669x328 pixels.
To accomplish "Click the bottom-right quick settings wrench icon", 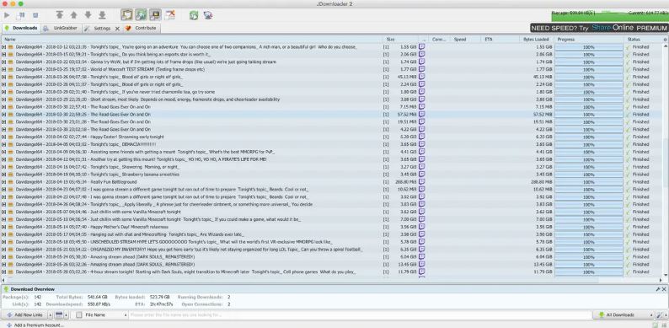I will 660,315.
